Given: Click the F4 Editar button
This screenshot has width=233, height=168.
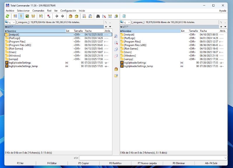Looking at the screenshot, I should point(52,163).
